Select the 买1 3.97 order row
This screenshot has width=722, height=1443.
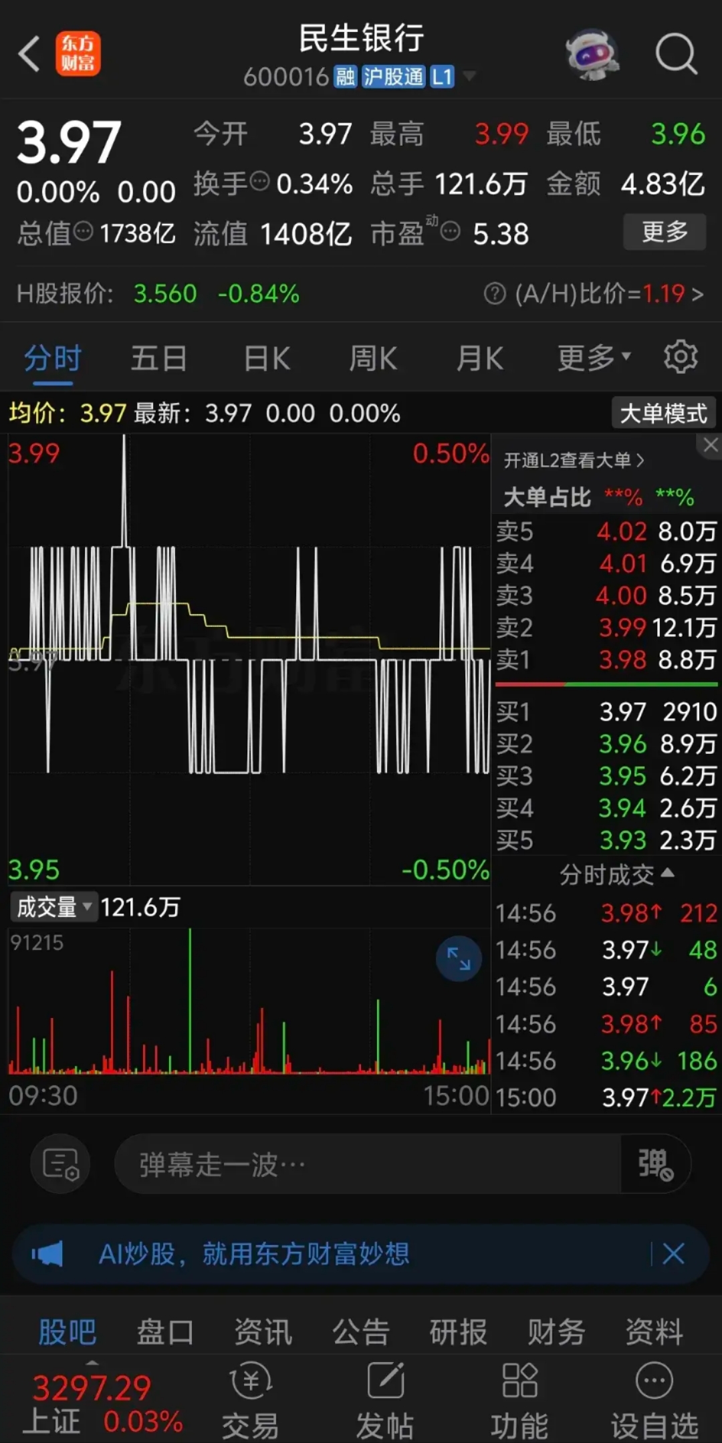pos(606,711)
